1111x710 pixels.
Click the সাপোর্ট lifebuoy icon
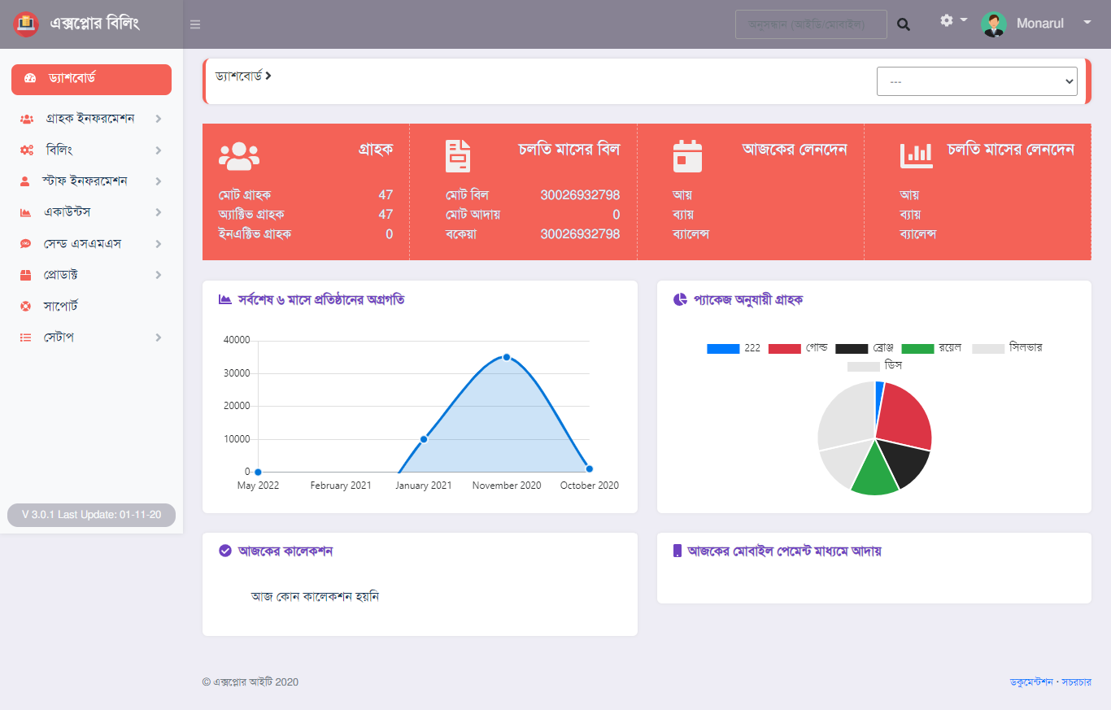(25, 306)
